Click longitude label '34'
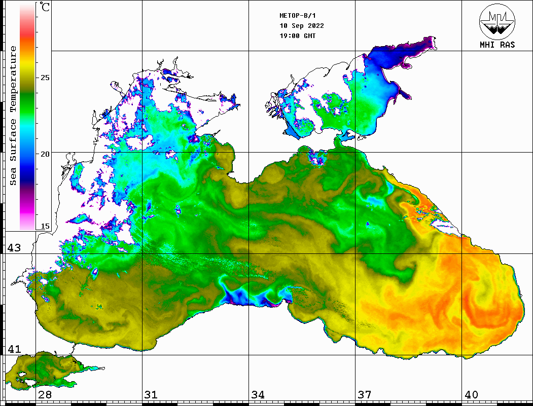The image size is (533, 406). pos(258,394)
